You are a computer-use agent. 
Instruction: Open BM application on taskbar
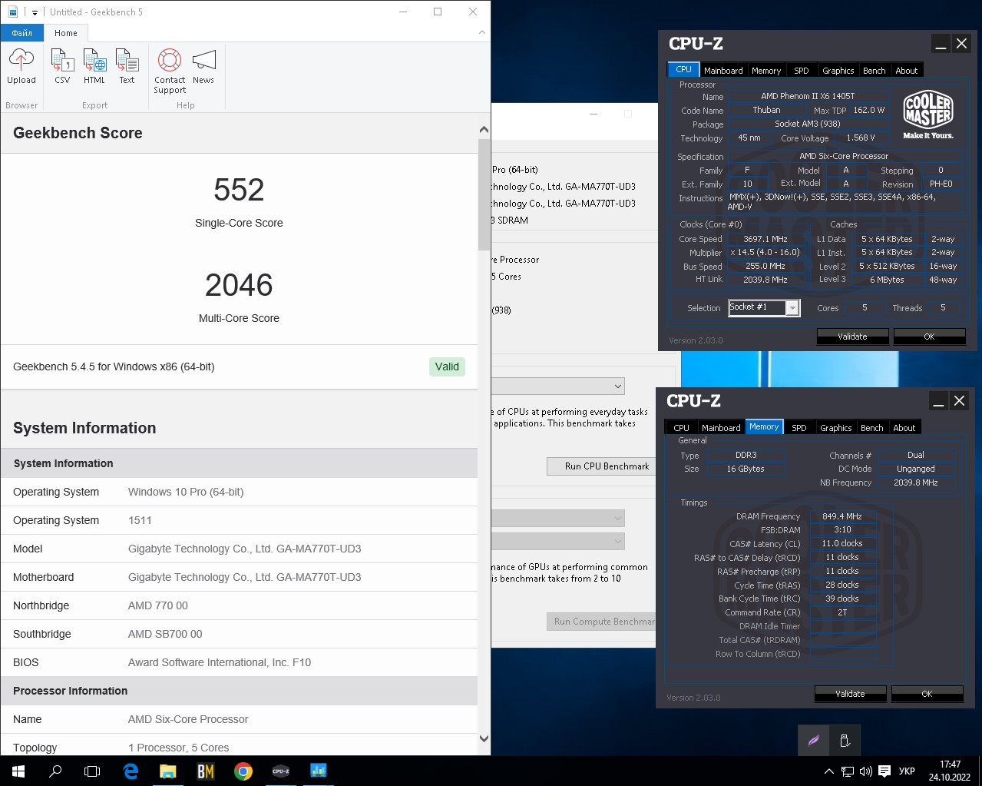205,771
